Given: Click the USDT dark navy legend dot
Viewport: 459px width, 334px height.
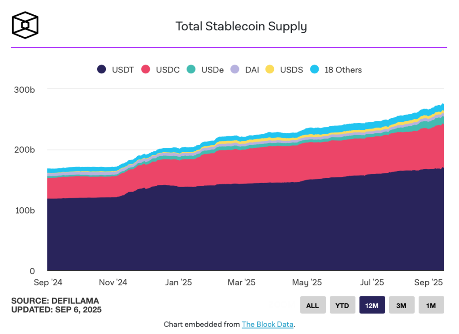Looking at the screenshot, I should [x=102, y=69].
